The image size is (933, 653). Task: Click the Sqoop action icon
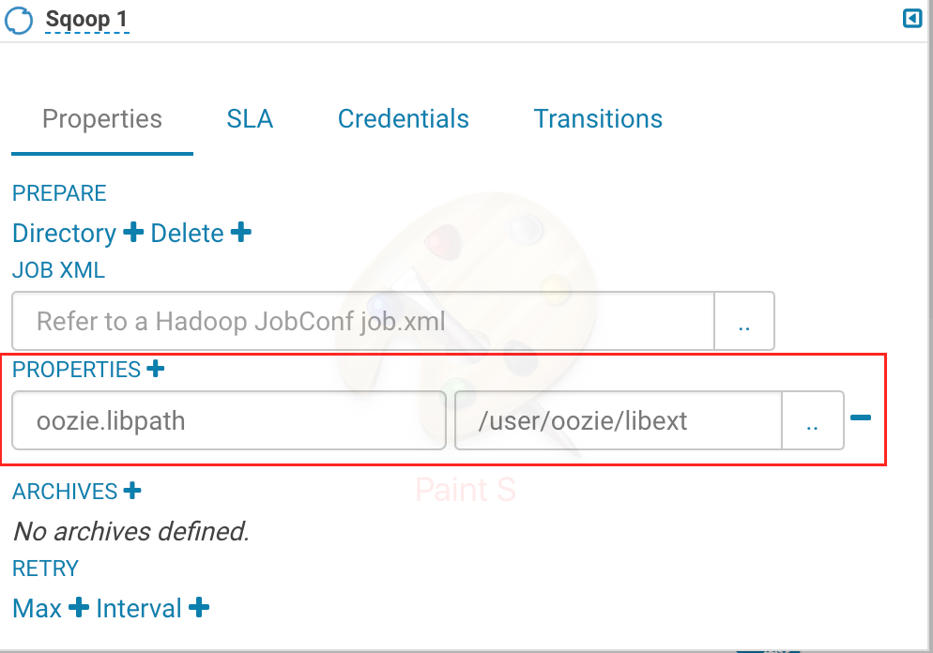point(20,19)
